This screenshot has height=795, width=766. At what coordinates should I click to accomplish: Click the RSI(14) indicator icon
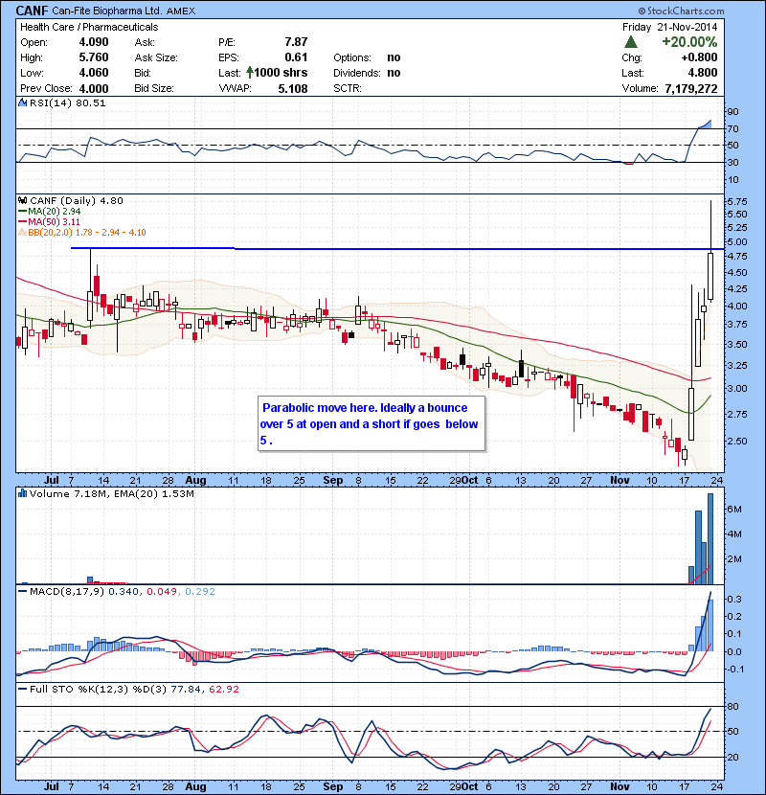[x=22, y=102]
